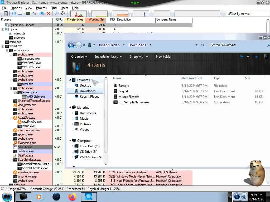Image resolution: width=270 pixels, height=202 pixels.
Task: Click the Refresh Now toolbar icon
Action: [14, 13]
